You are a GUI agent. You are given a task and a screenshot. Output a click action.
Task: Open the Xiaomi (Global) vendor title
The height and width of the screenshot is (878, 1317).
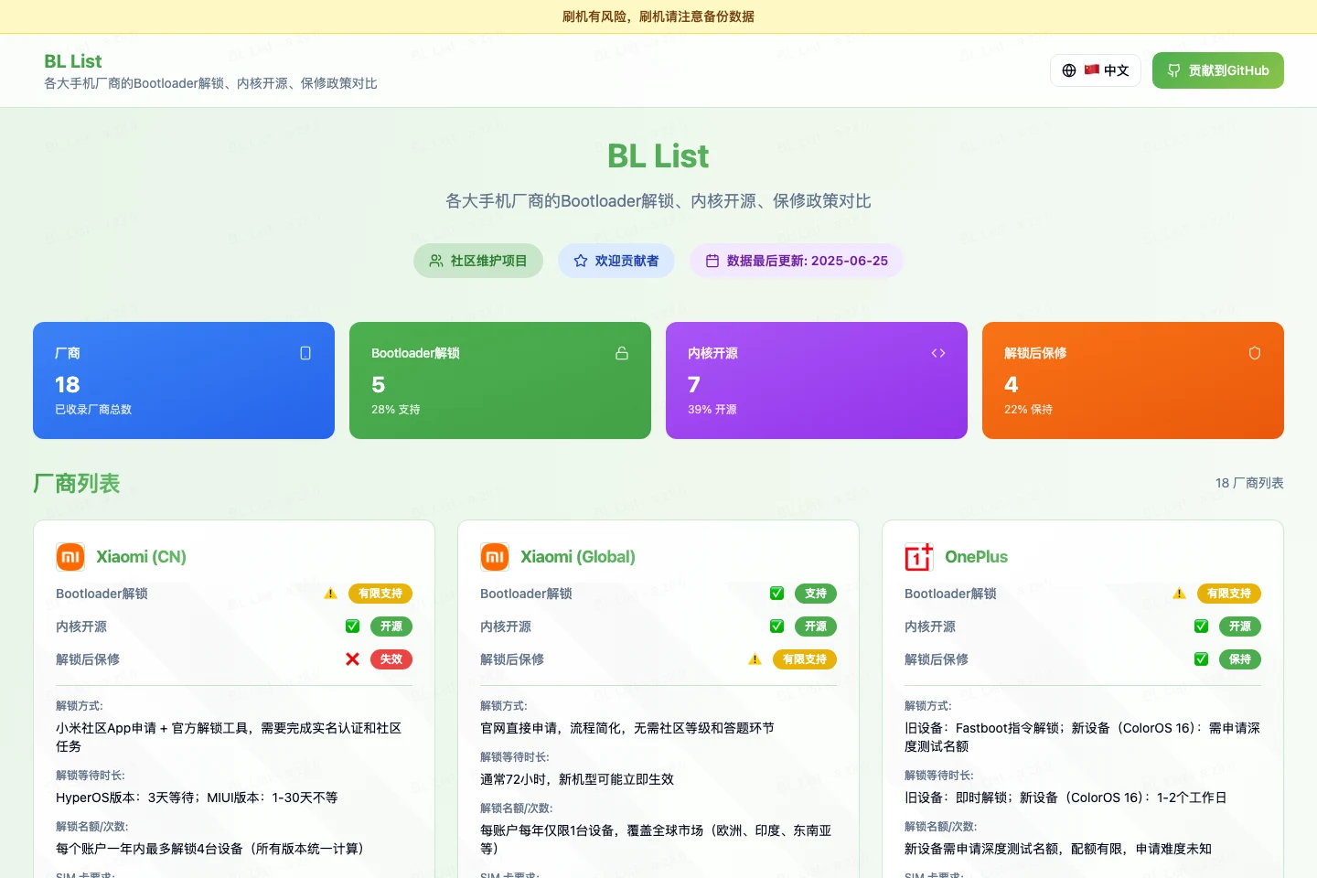578,557
